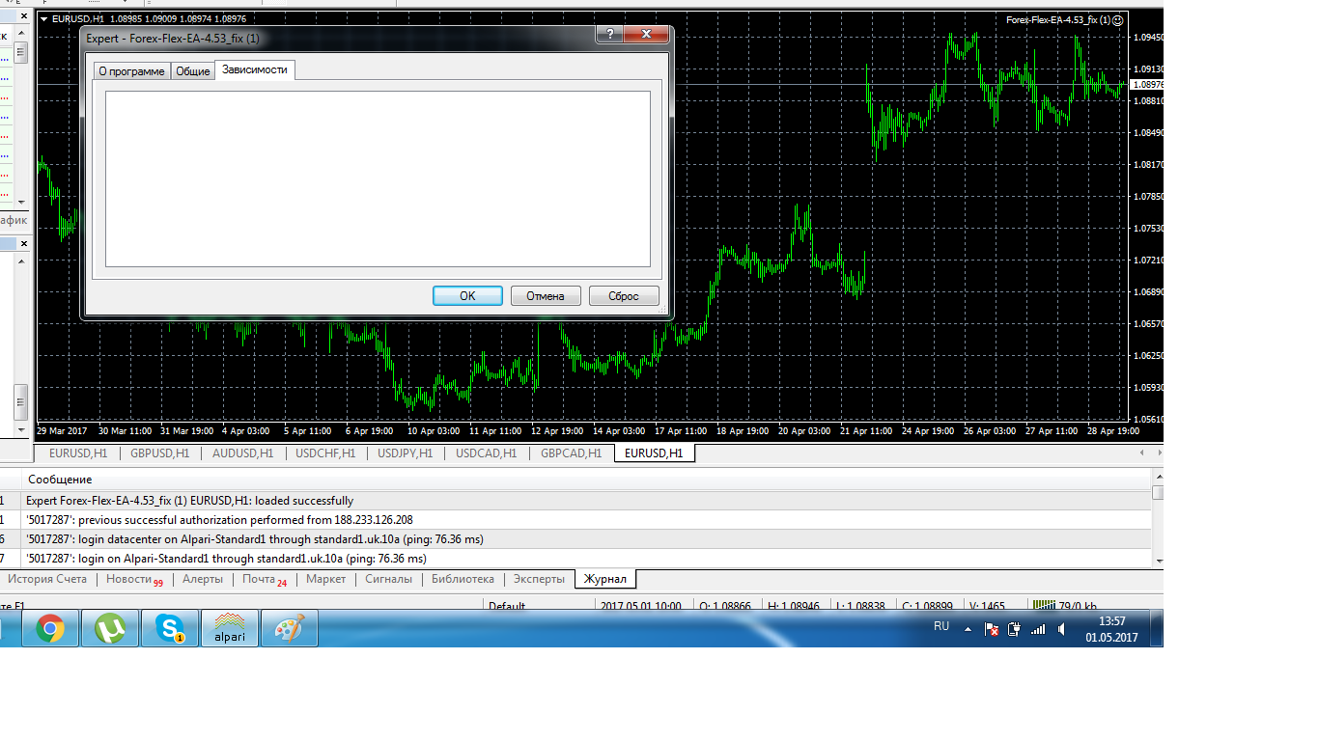Viewport: 1319px width, 741px height.
Task: Close the Expert dialog with the X button
Action: point(647,36)
